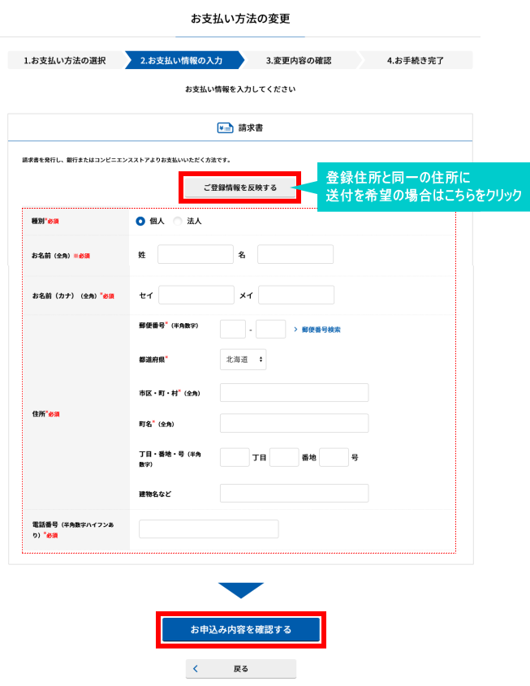The height and width of the screenshot is (686, 530).
Task: Click the second postal code box
Action: [x=271, y=329]
